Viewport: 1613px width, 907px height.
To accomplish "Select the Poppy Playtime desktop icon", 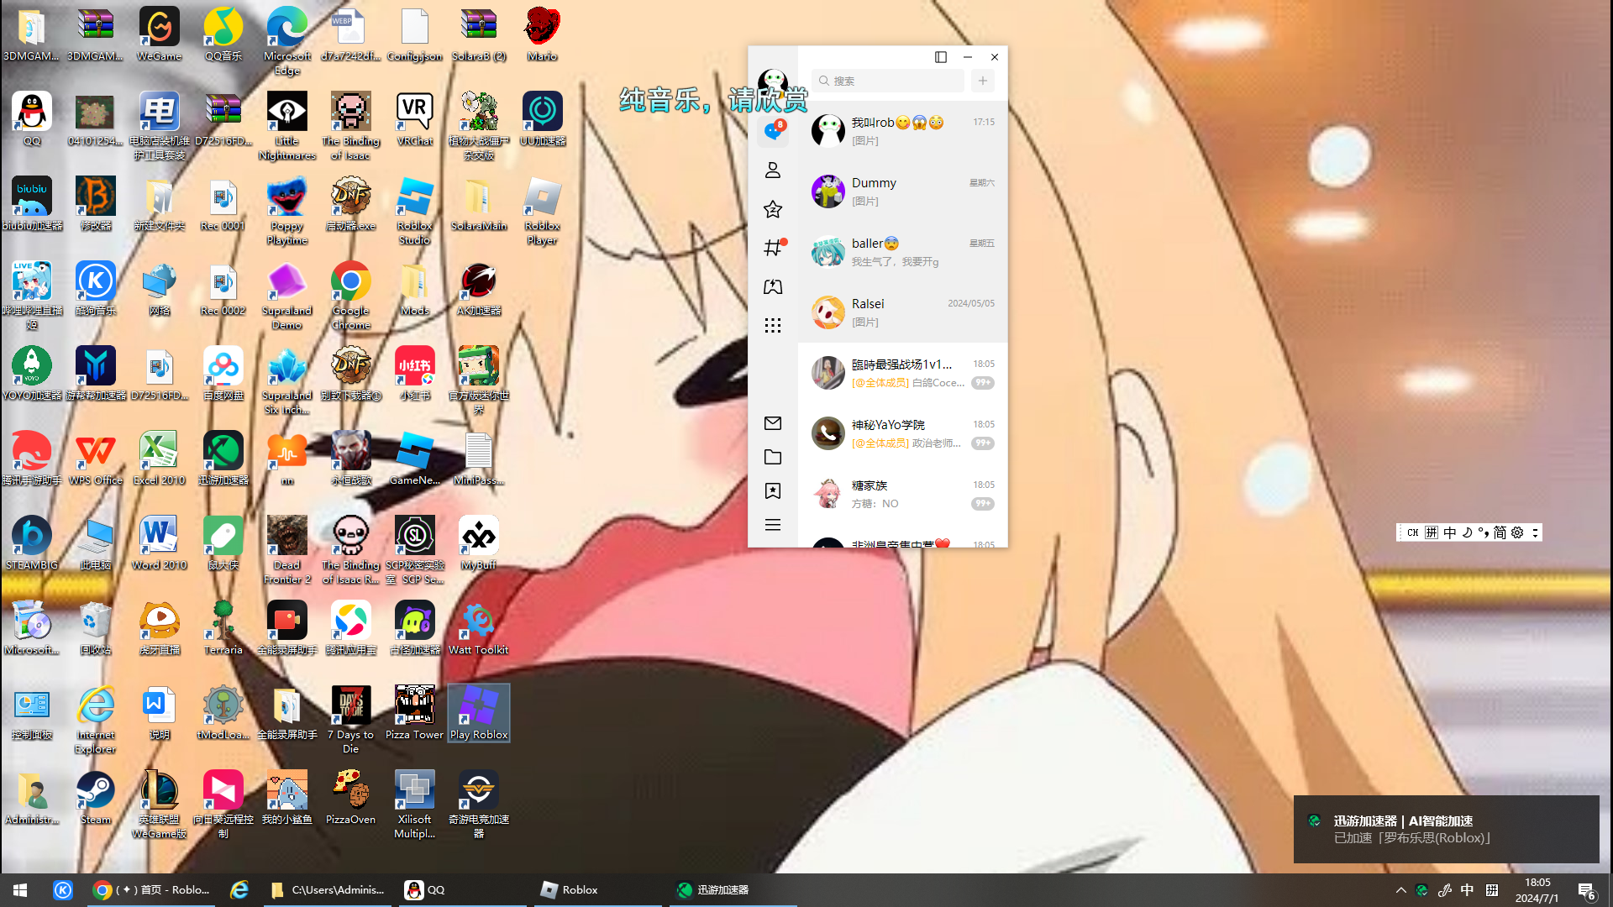I will point(287,211).
